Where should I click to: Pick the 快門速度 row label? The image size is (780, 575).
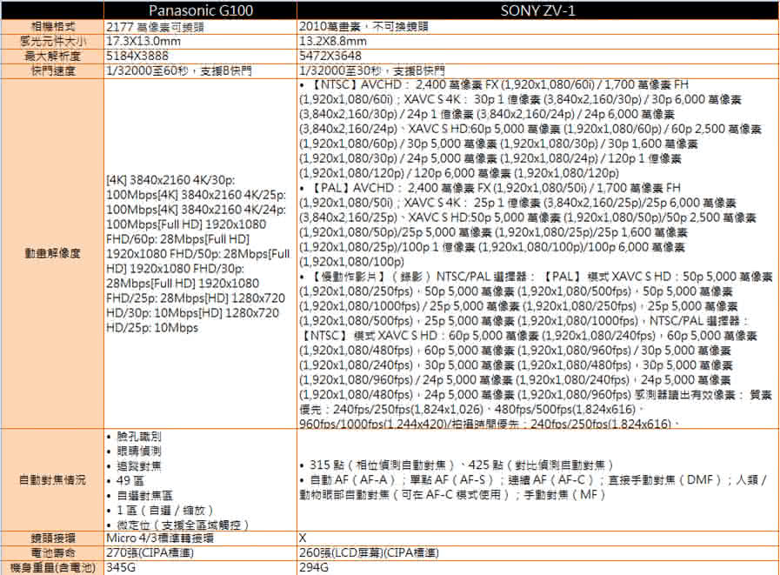click(x=52, y=70)
